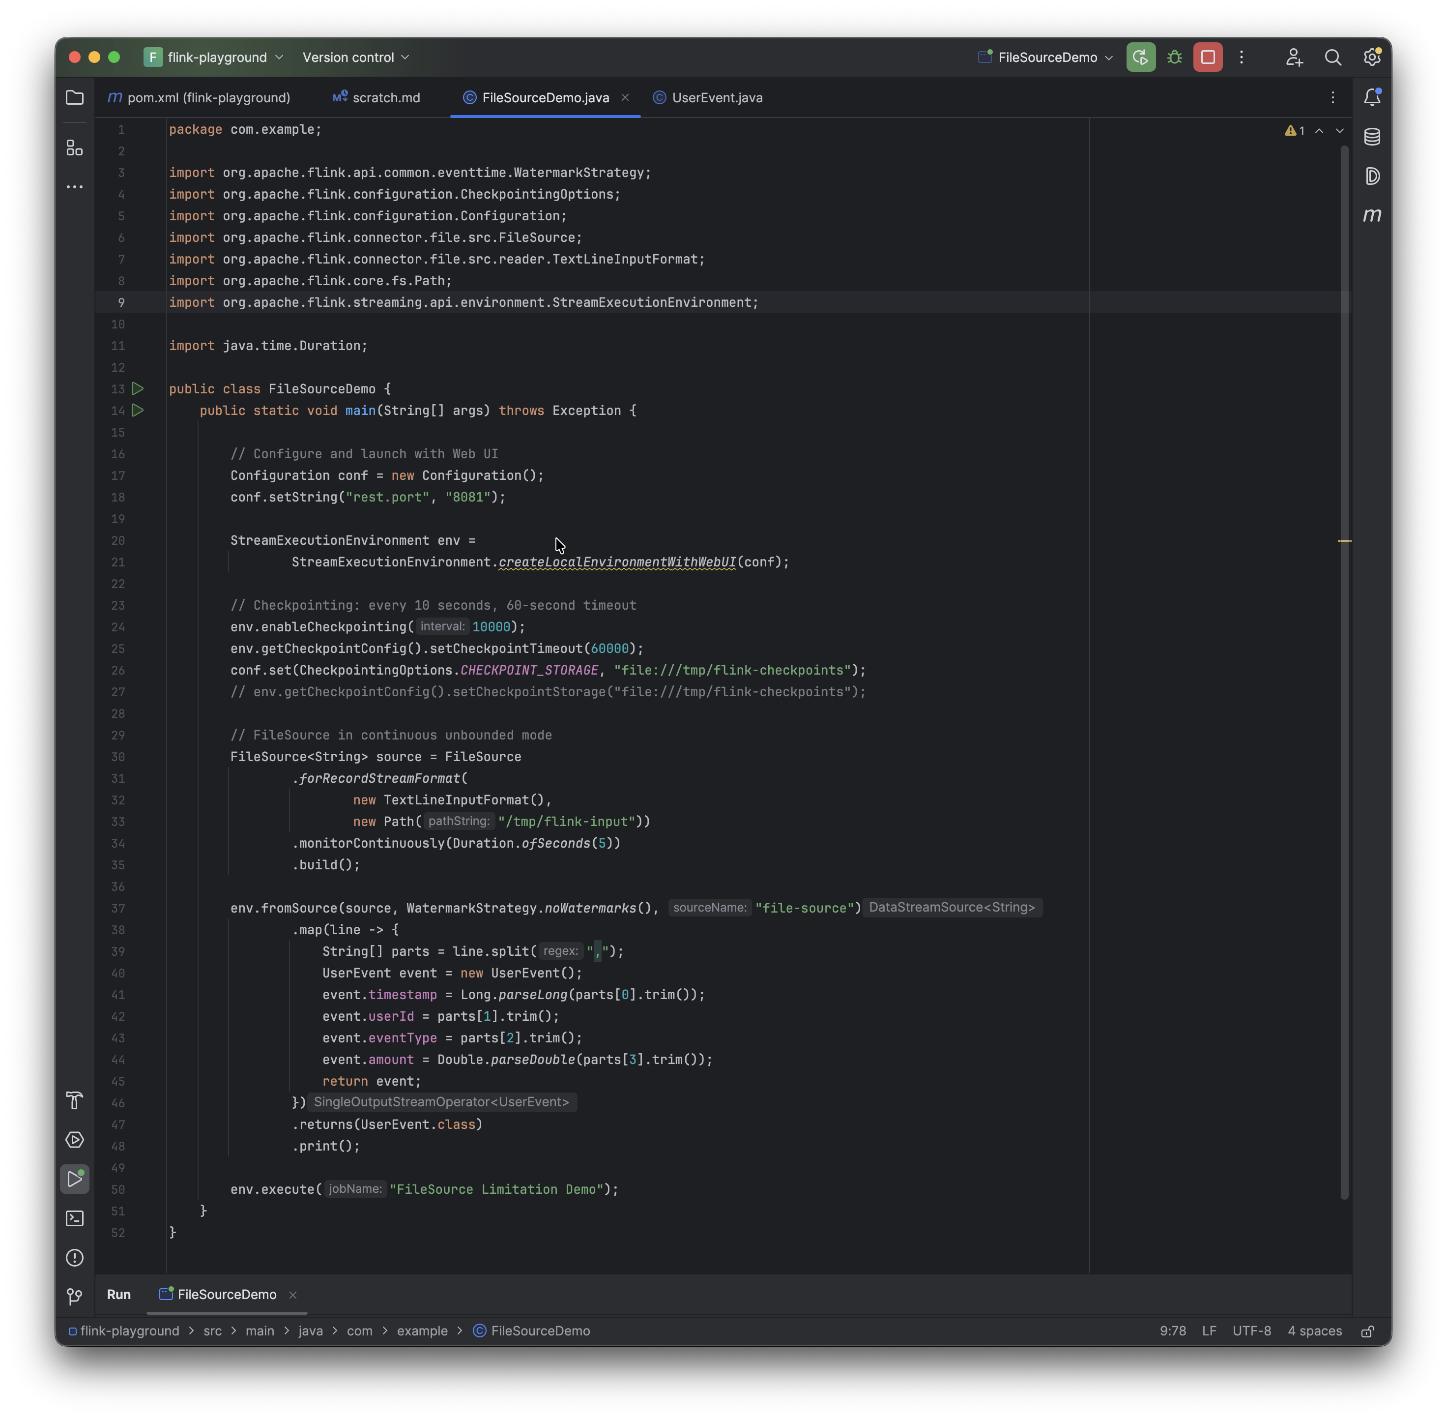Open Search Everywhere magnifier

[1333, 58]
